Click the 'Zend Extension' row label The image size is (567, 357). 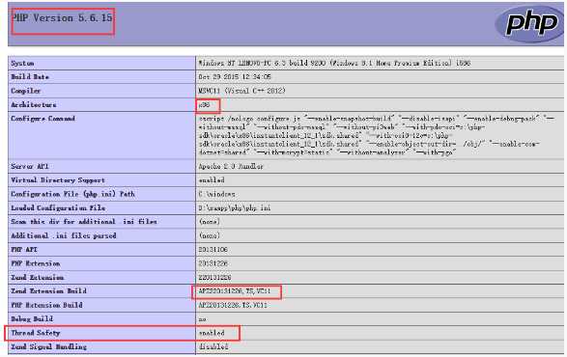click(38, 278)
